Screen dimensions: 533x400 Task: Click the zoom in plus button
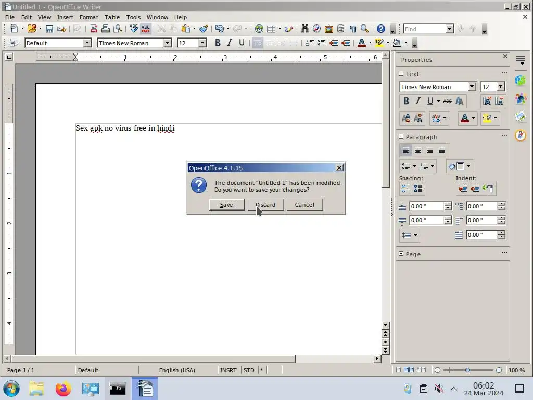(499, 370)
